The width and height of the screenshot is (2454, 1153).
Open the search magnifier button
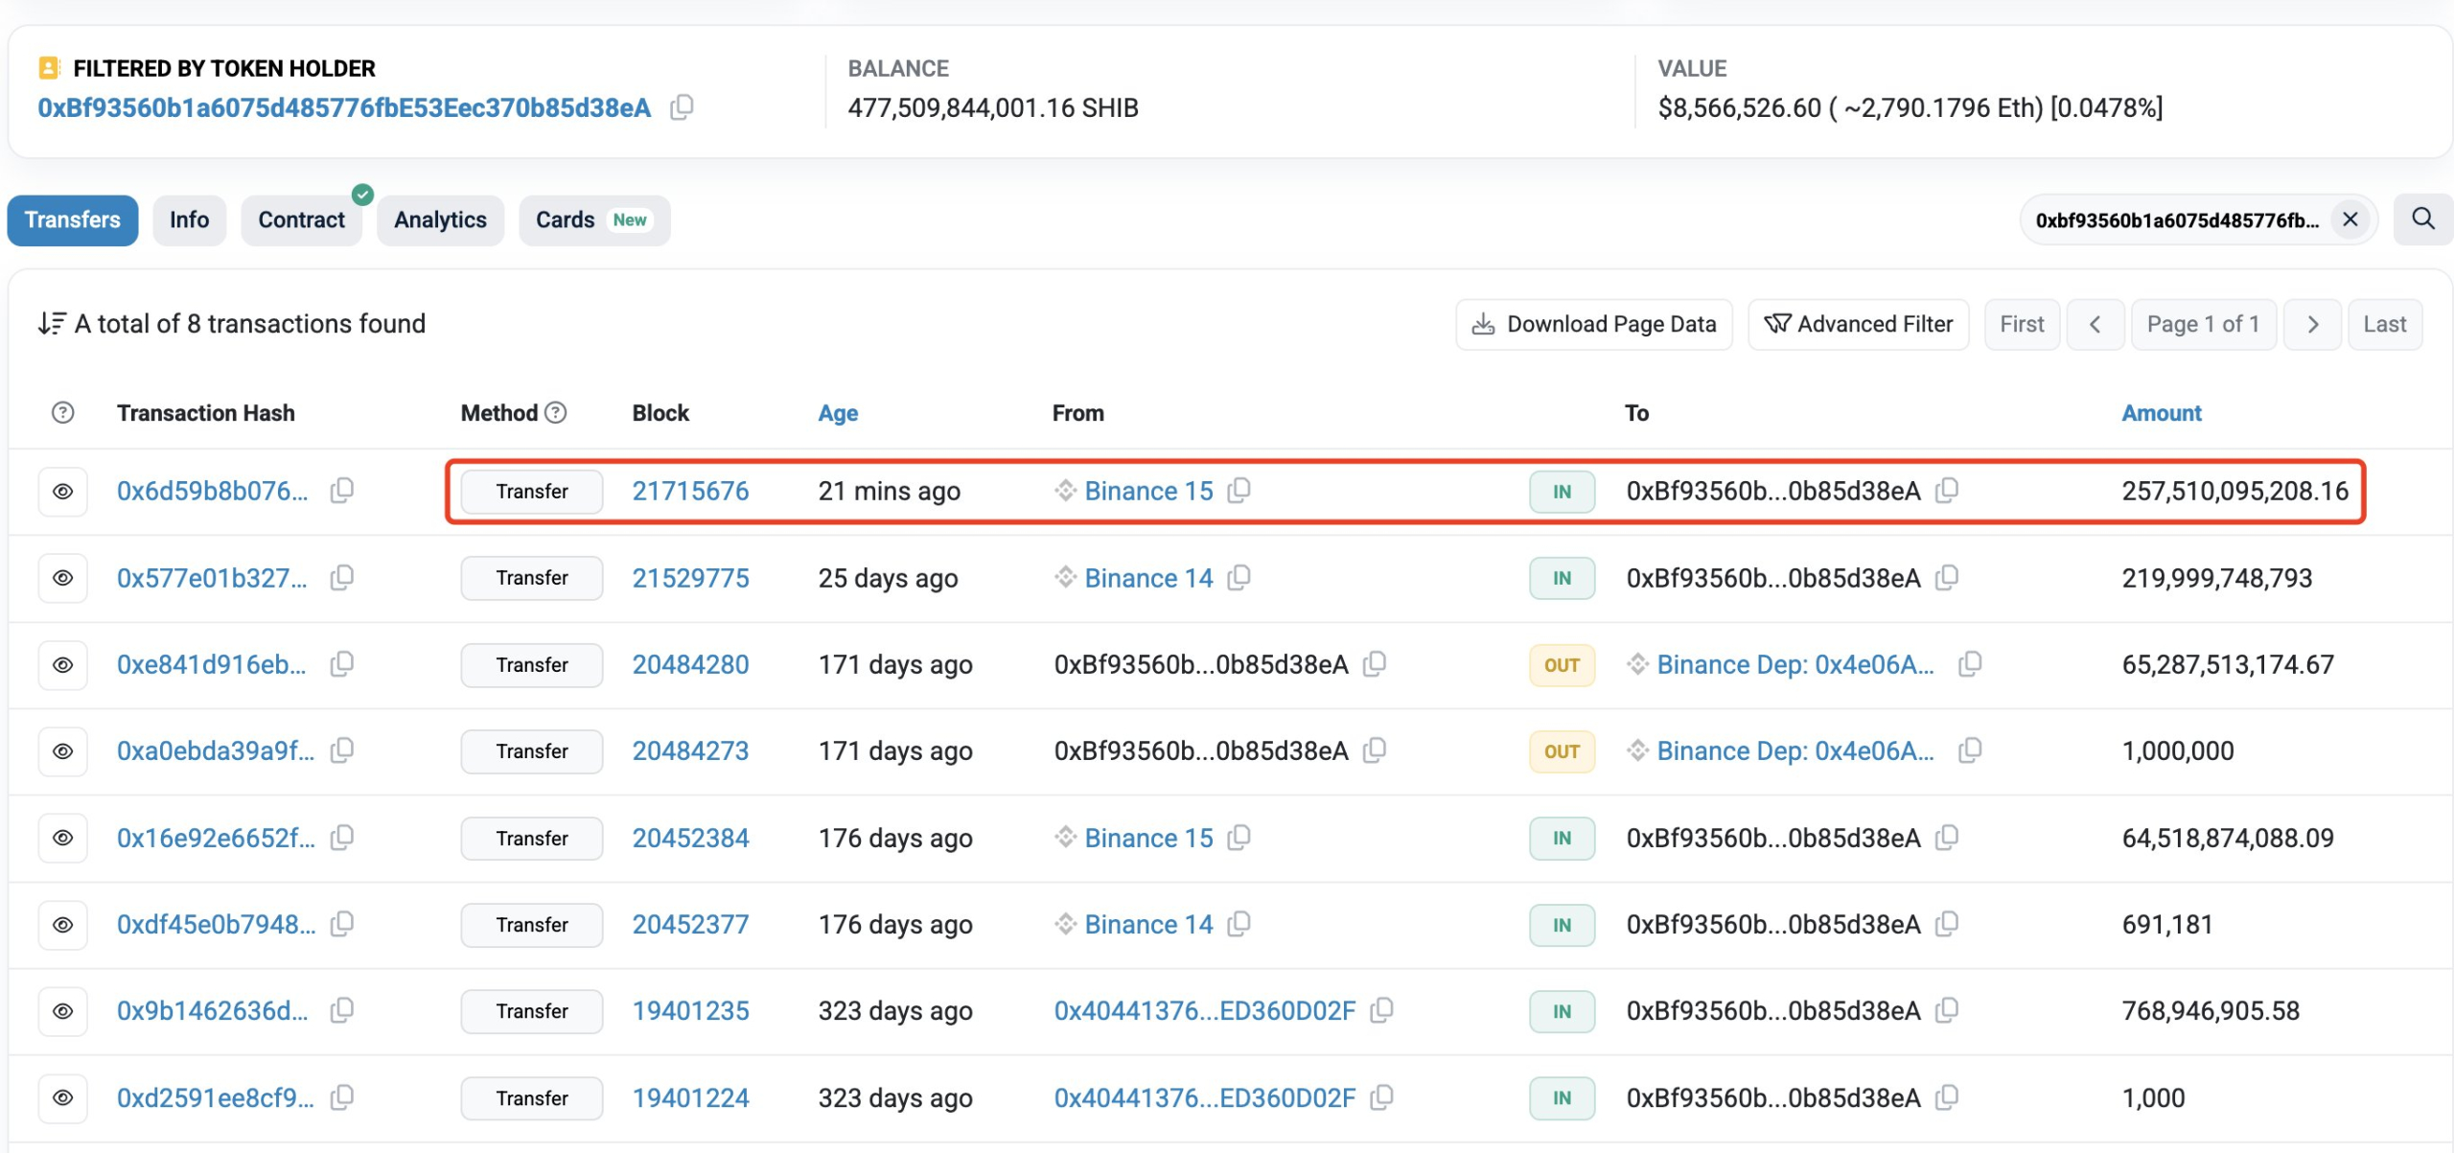tap(2422, 219)
